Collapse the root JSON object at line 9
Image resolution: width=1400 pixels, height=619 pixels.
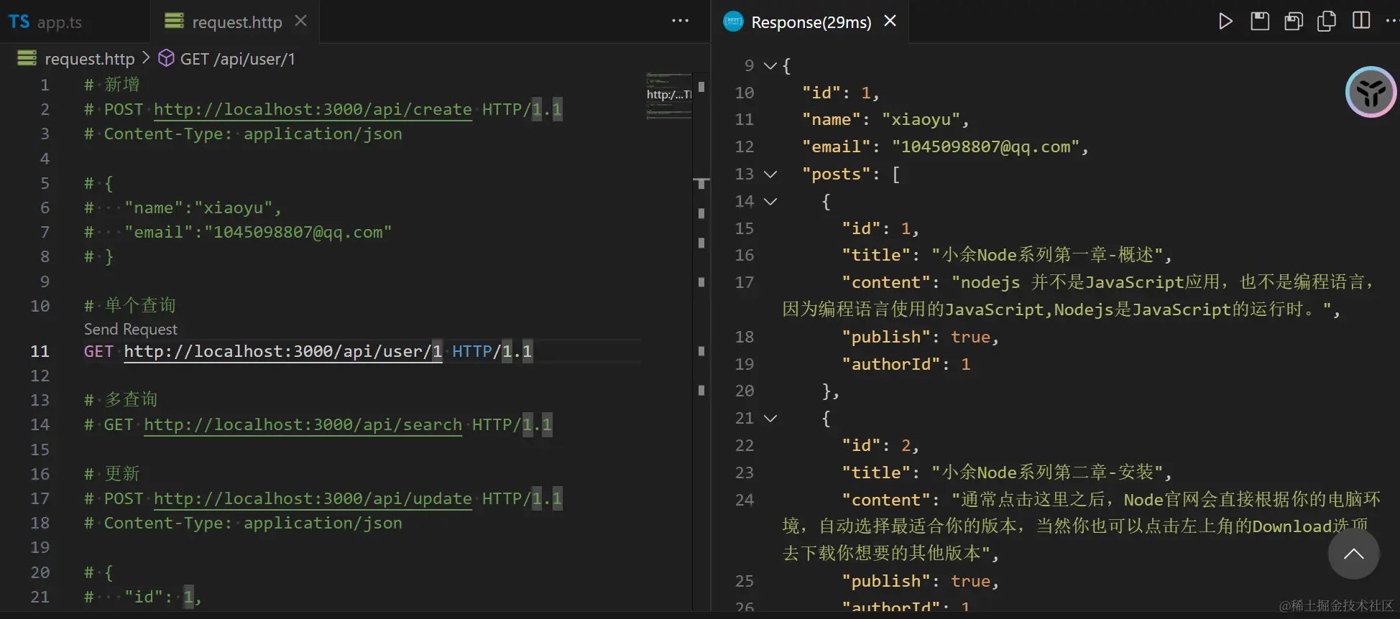click(x=770, y=66)
